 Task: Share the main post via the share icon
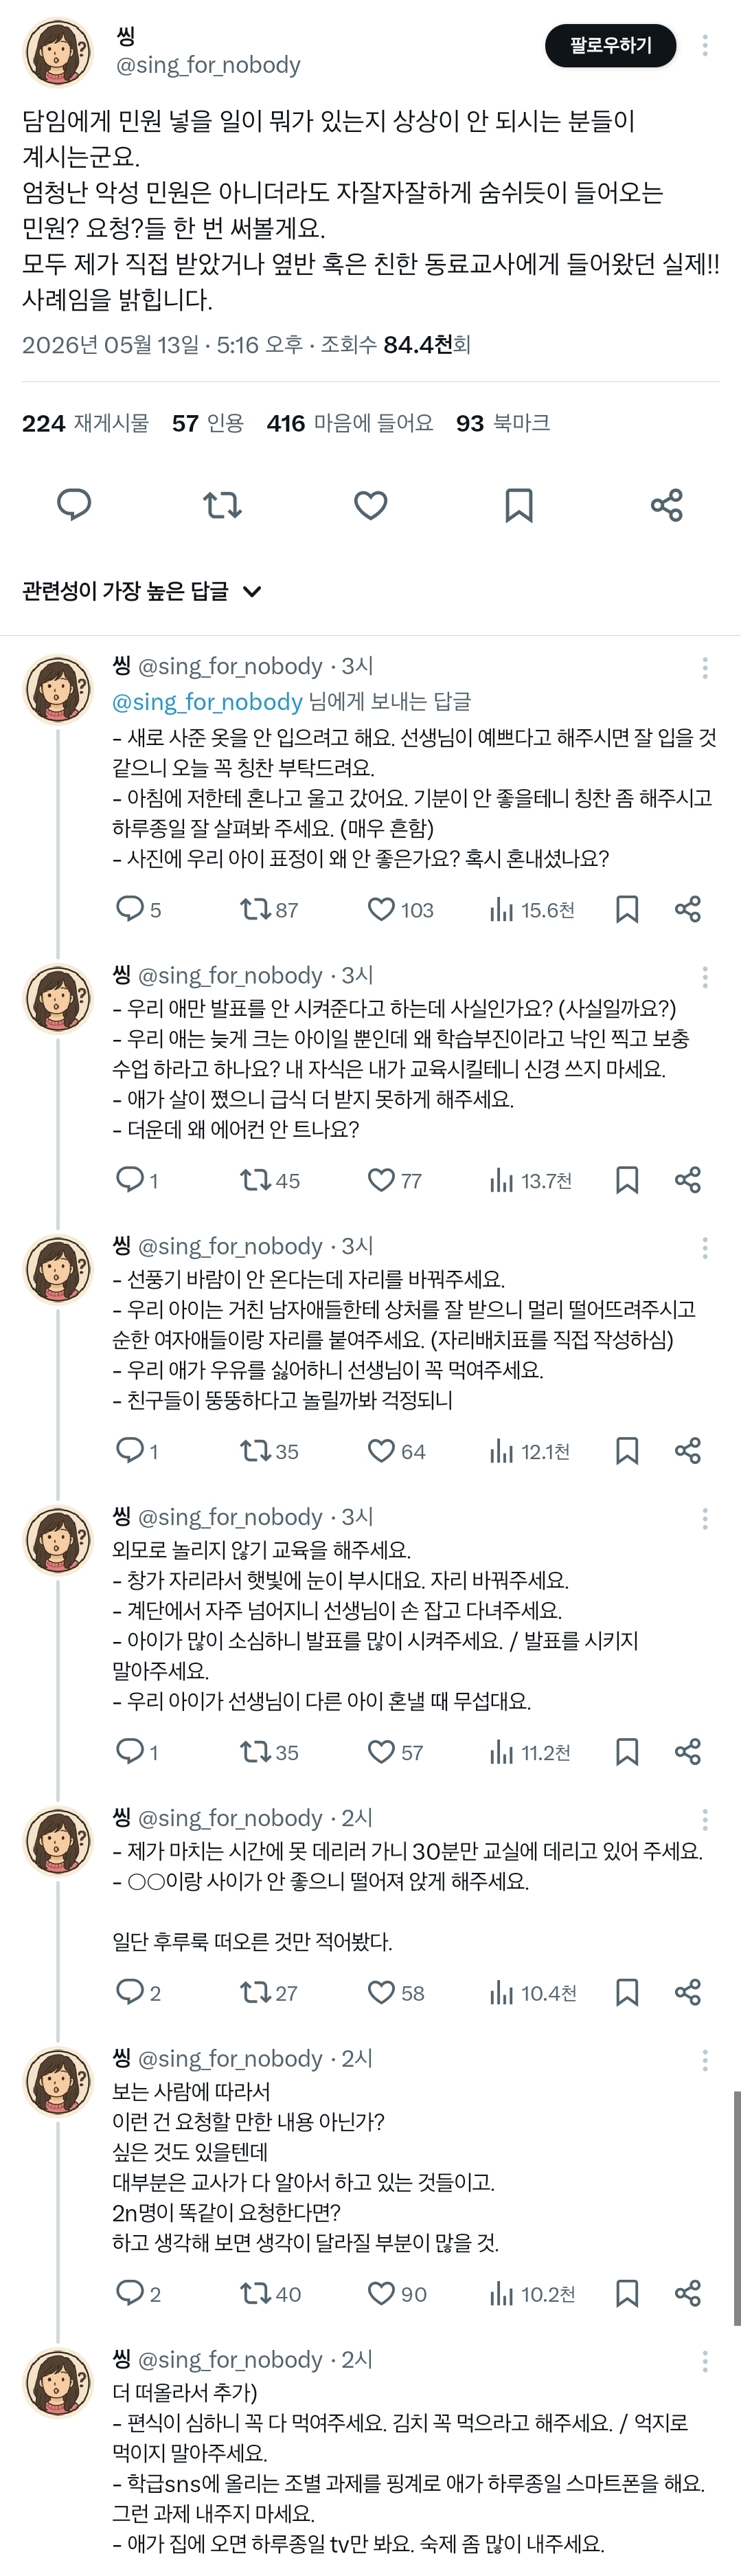click(x=666, y=505)
